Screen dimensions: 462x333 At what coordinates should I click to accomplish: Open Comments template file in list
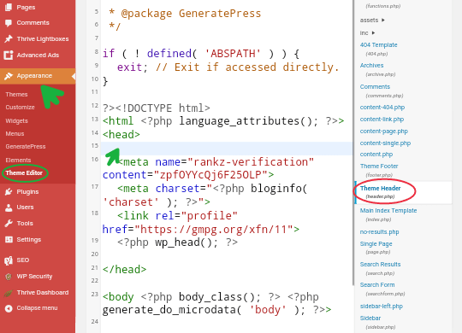tap(375, 87)
